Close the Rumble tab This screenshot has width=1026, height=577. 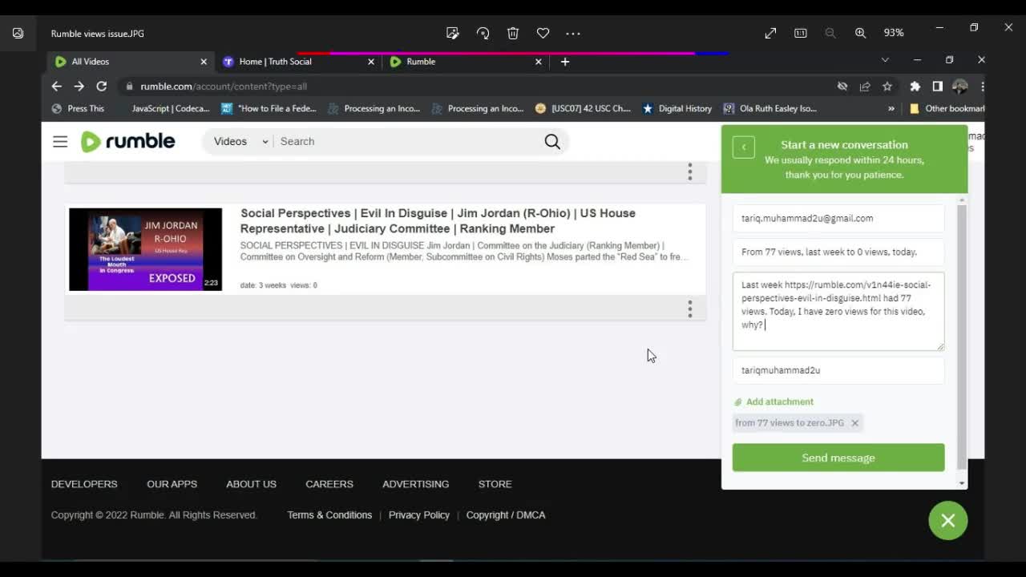pos(539,62)
